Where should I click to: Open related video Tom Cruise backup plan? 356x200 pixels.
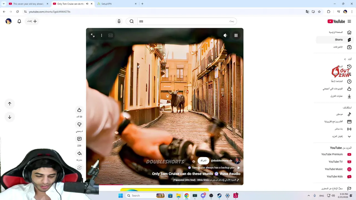(x=214, y=168)
